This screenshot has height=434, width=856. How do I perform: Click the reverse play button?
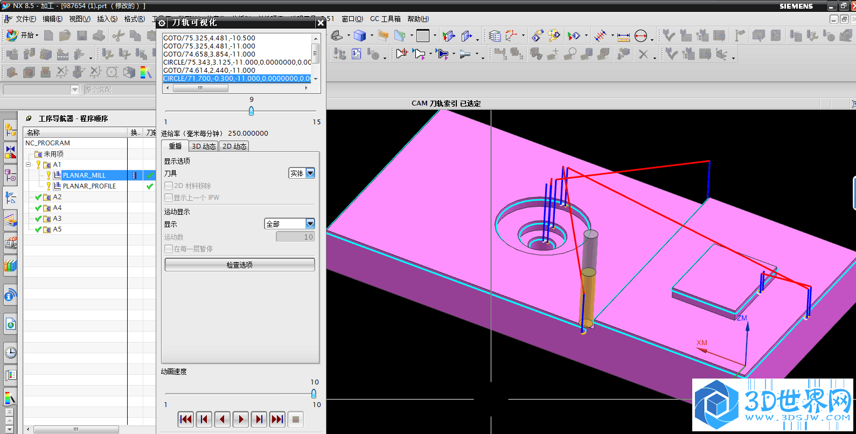(222, 419)
